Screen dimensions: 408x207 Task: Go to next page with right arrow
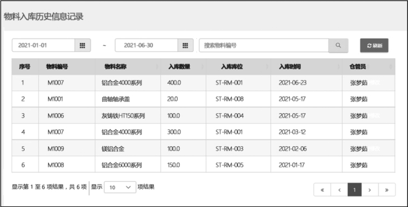369,190
